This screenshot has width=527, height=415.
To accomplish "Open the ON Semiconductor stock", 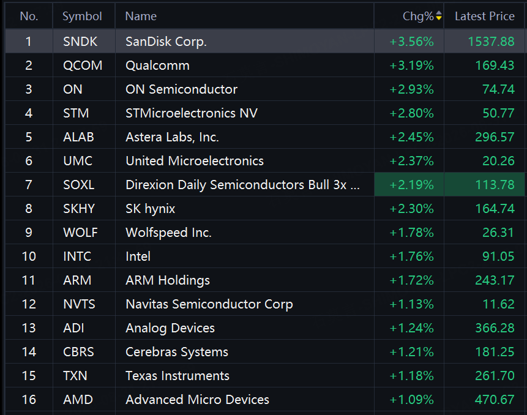I will coord(182,89).
